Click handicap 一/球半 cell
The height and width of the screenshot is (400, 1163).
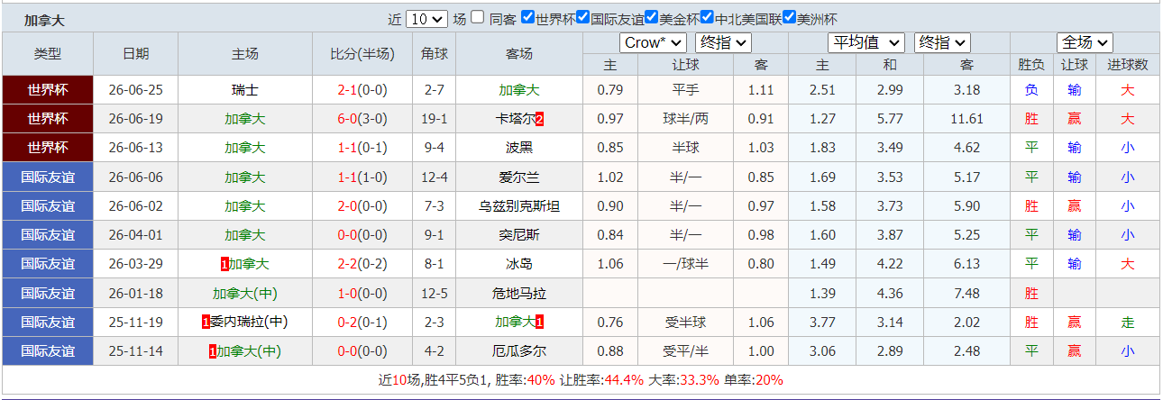(686, 263)
